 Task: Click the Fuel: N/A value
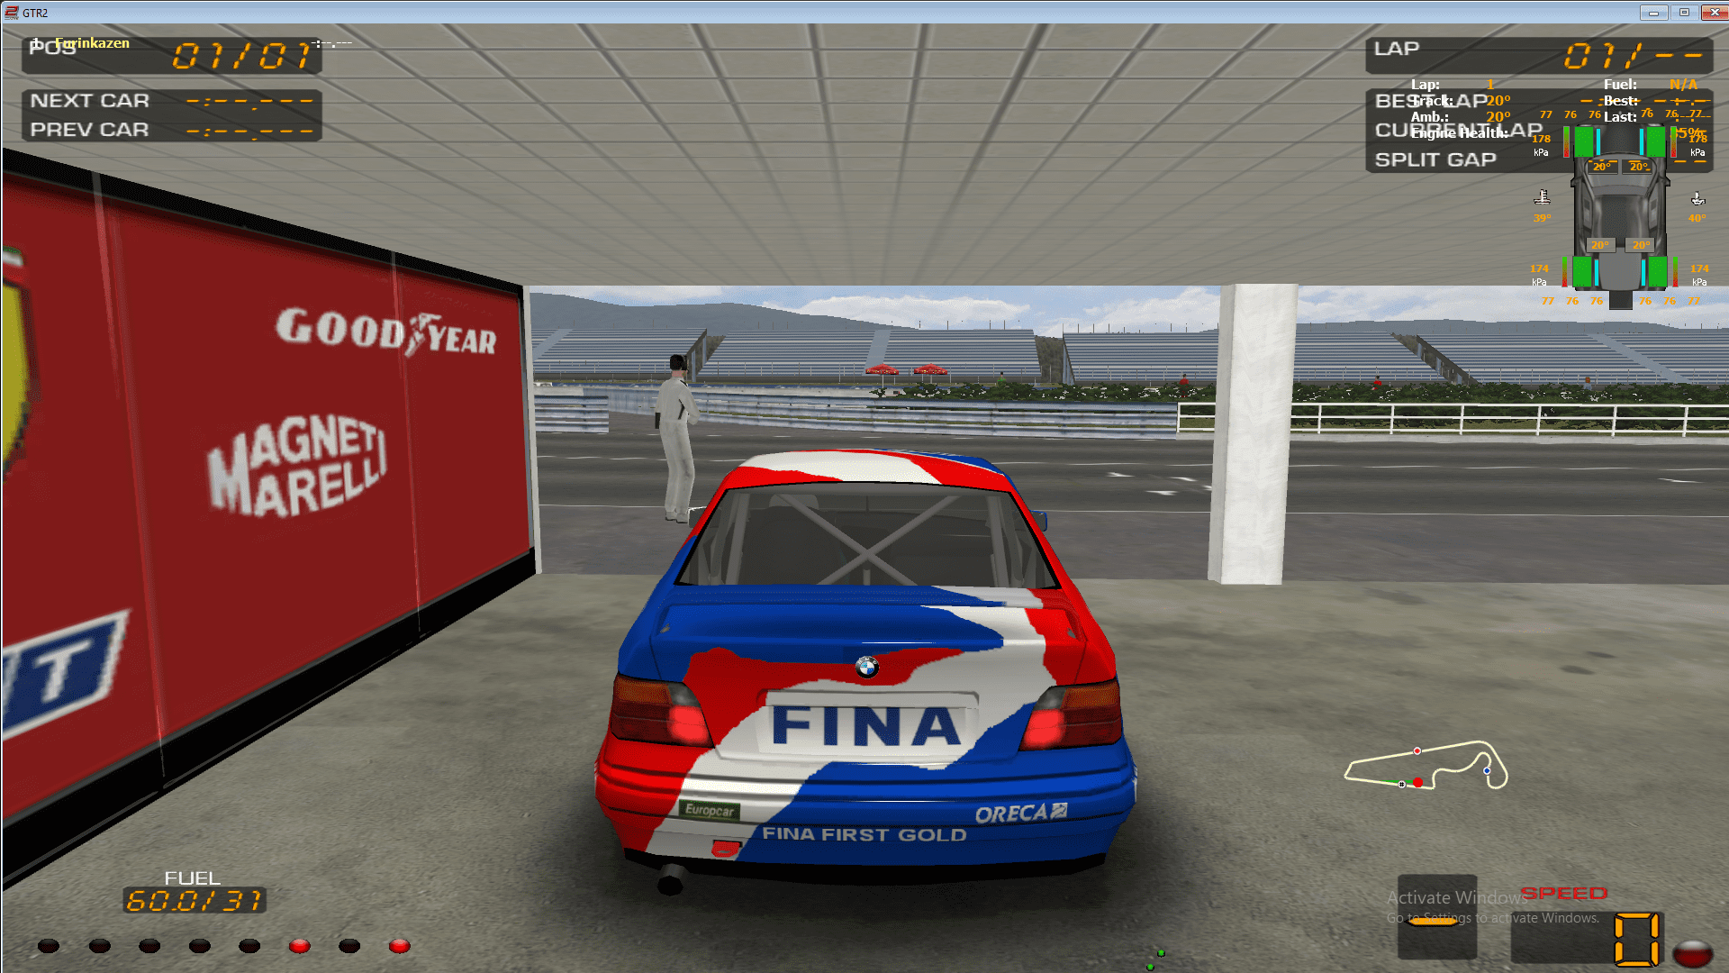point(1683,84)
